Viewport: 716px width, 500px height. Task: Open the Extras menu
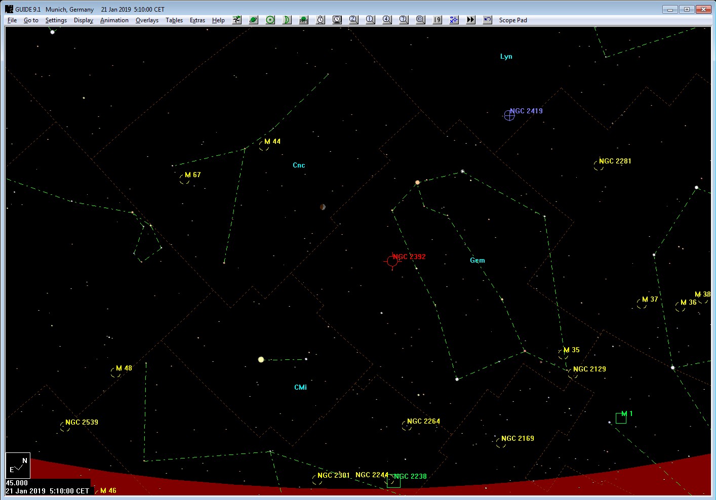pyautogui.click(x=197, y=20)
